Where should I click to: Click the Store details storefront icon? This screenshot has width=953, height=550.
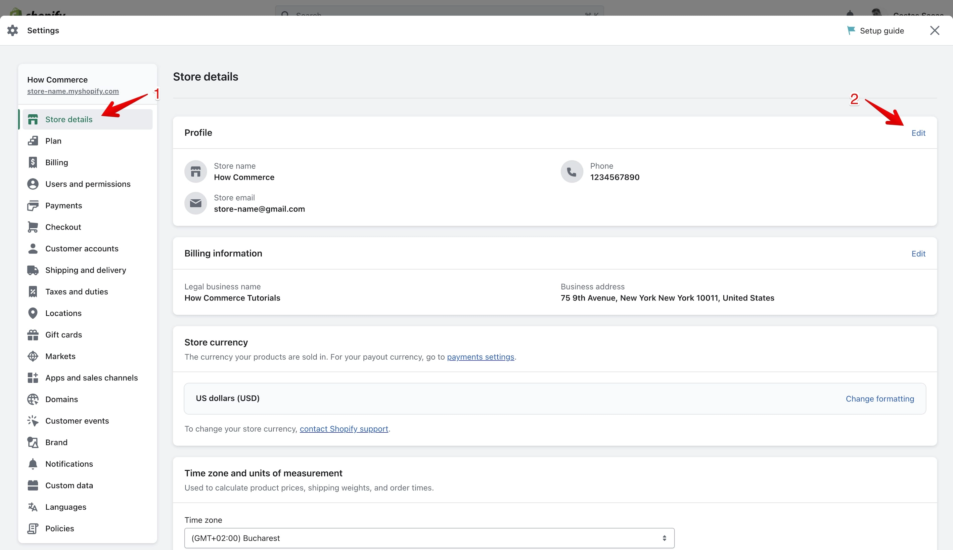33,119
